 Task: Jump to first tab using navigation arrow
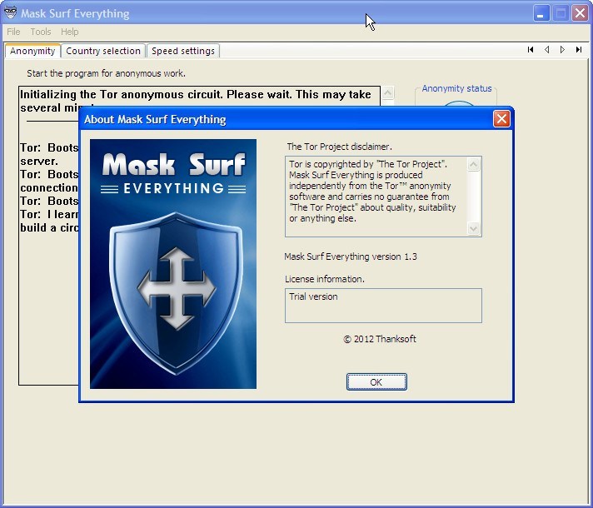[531, 50]
